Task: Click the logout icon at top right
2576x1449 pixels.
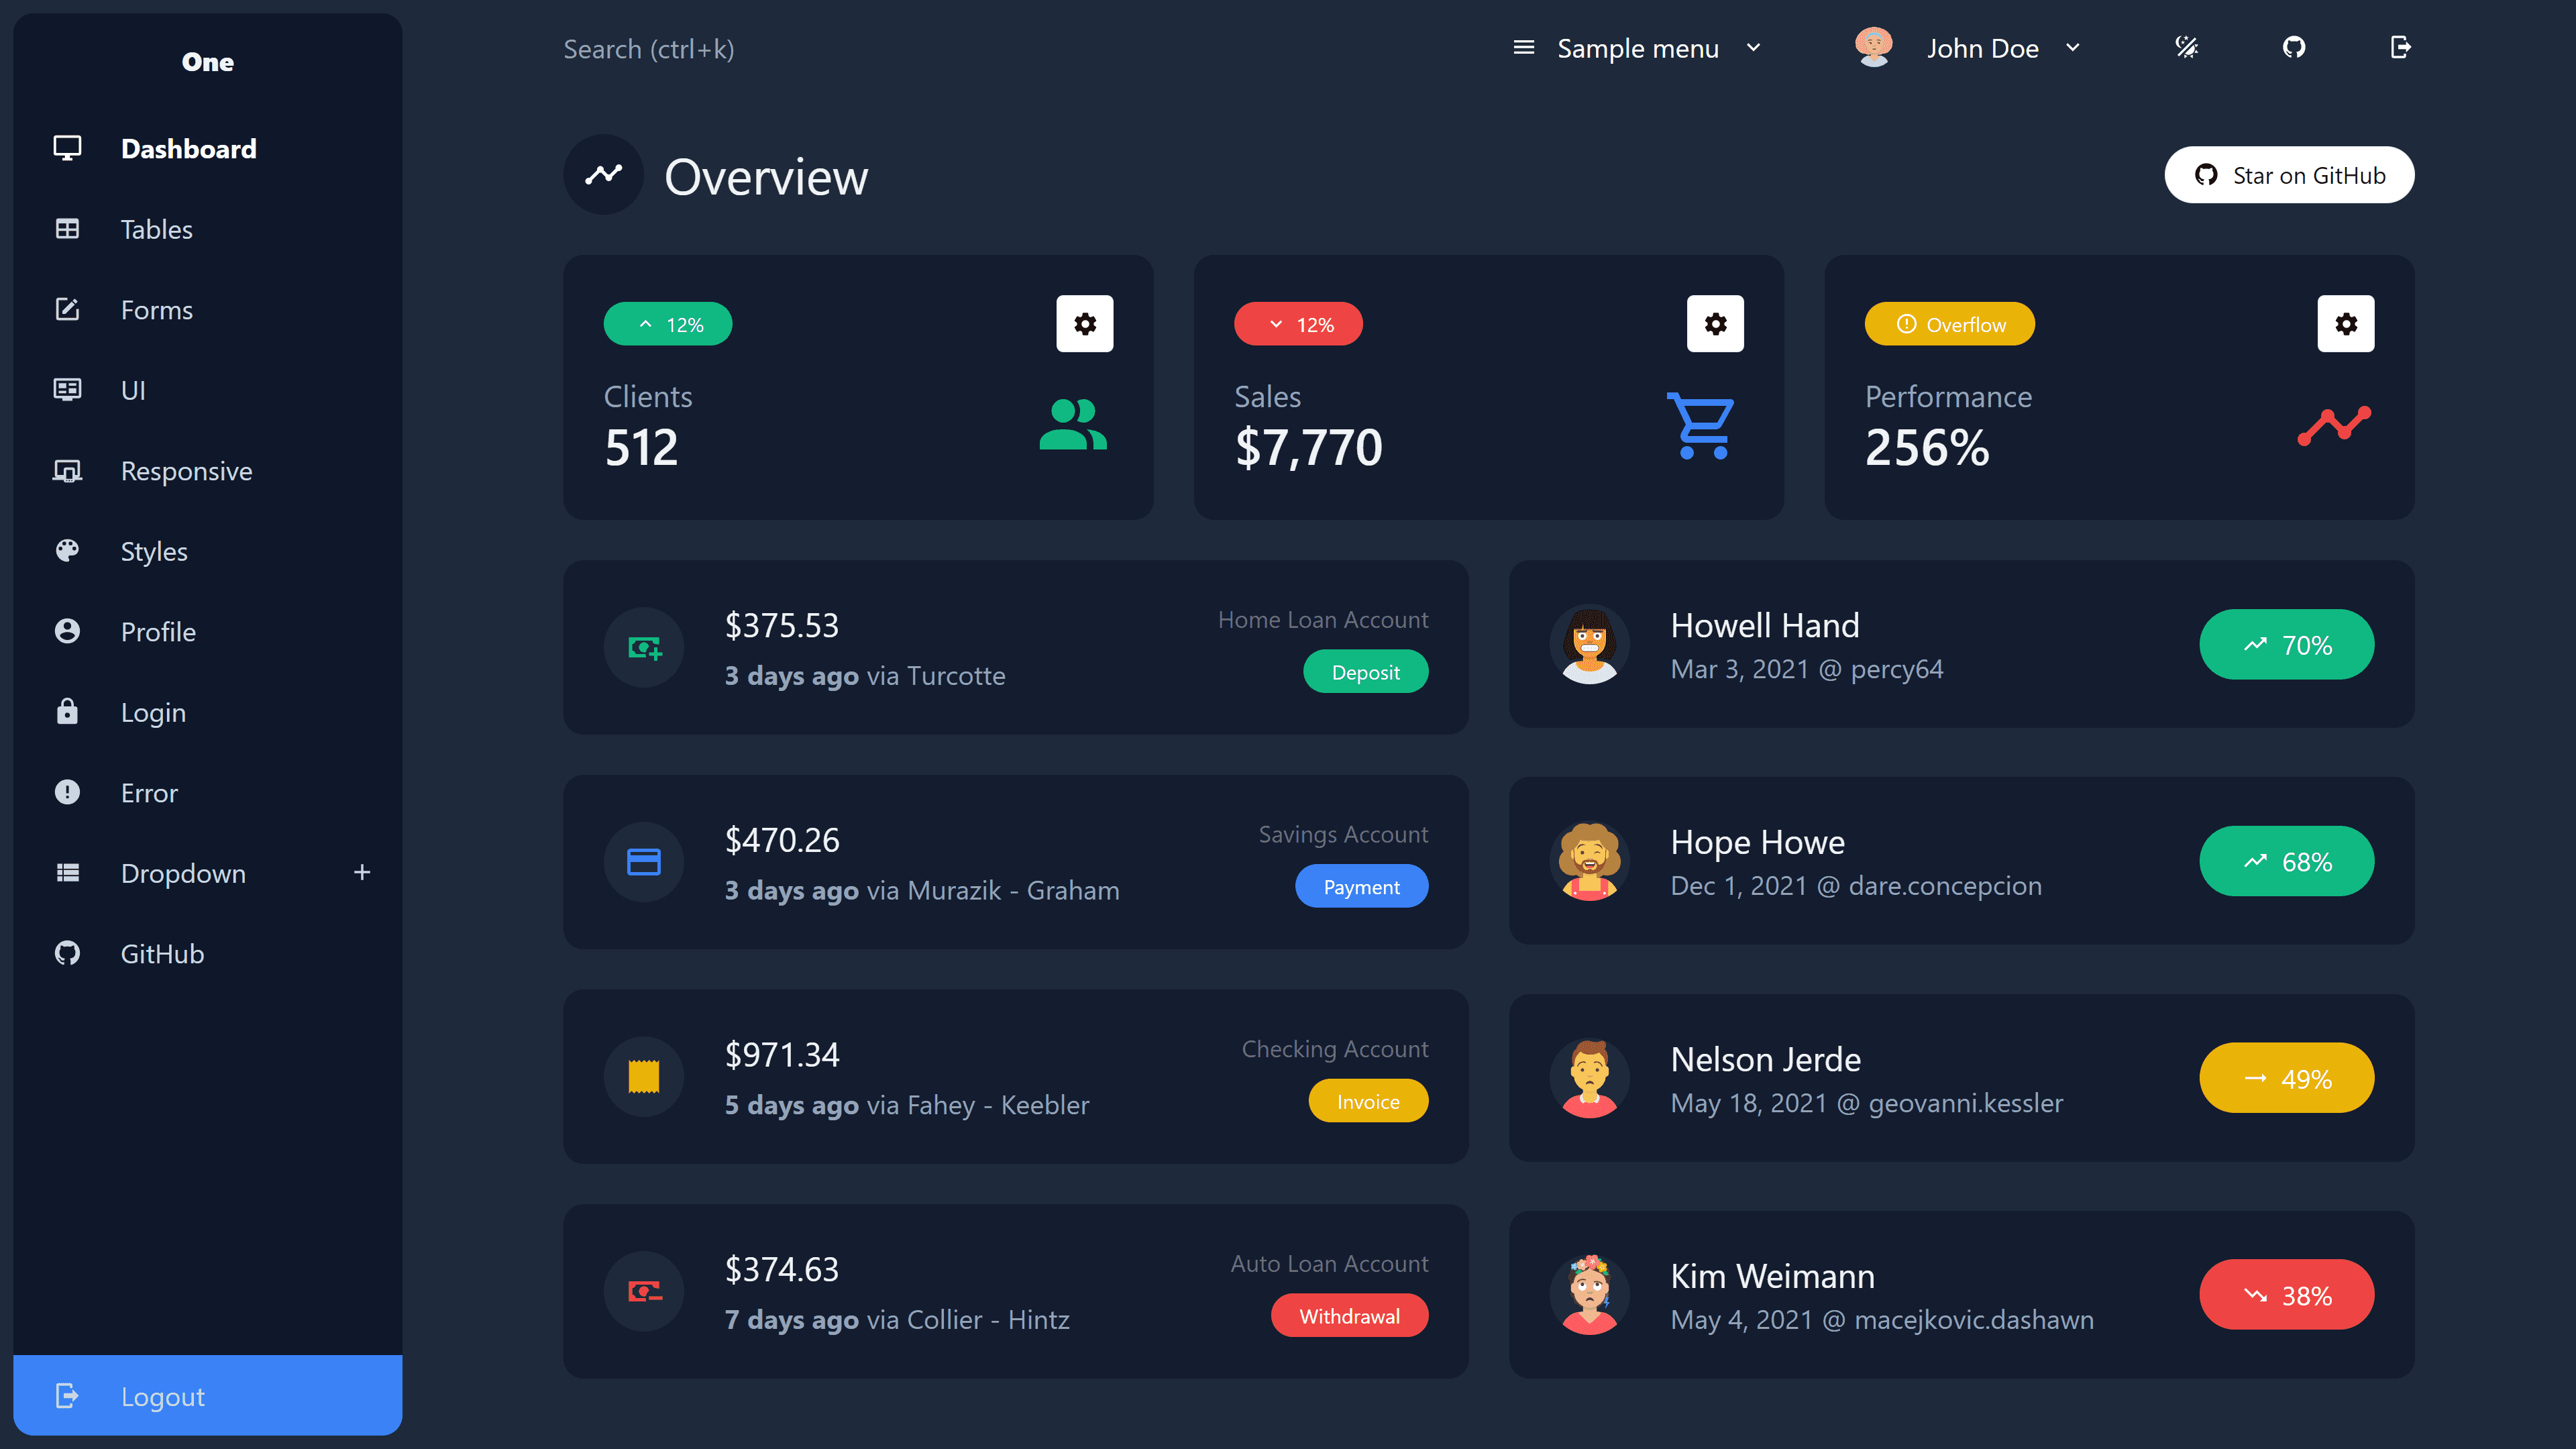Action: click(x=2400, y=47)
